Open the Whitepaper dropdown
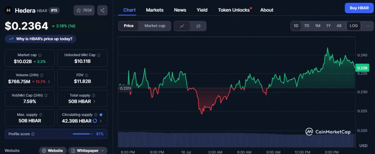The image size is (375, 154). point(88,151)
